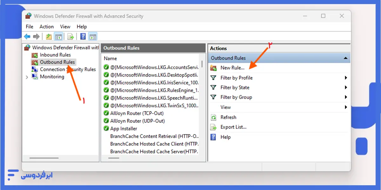Screen dimensions: 381x190
Task: Expand the Monitoring node chevron
Action: coord(27,77)
